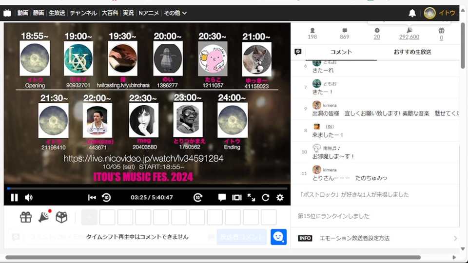Click 南無月♪ avatar on comment 10
This screenshot has height=263, width=468.
tap(317, 148)
